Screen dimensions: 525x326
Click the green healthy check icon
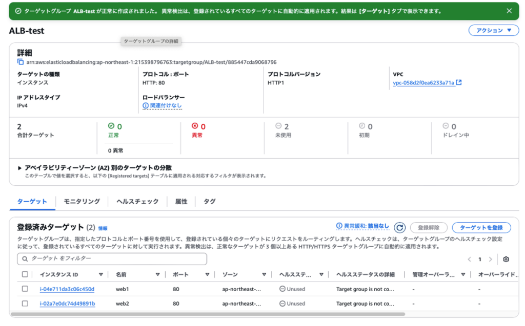tap(111, 126)
